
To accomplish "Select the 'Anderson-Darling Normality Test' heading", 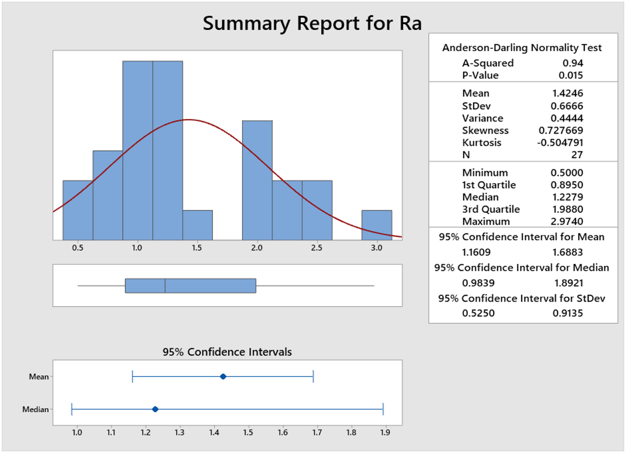I will [x=522, y=48].
